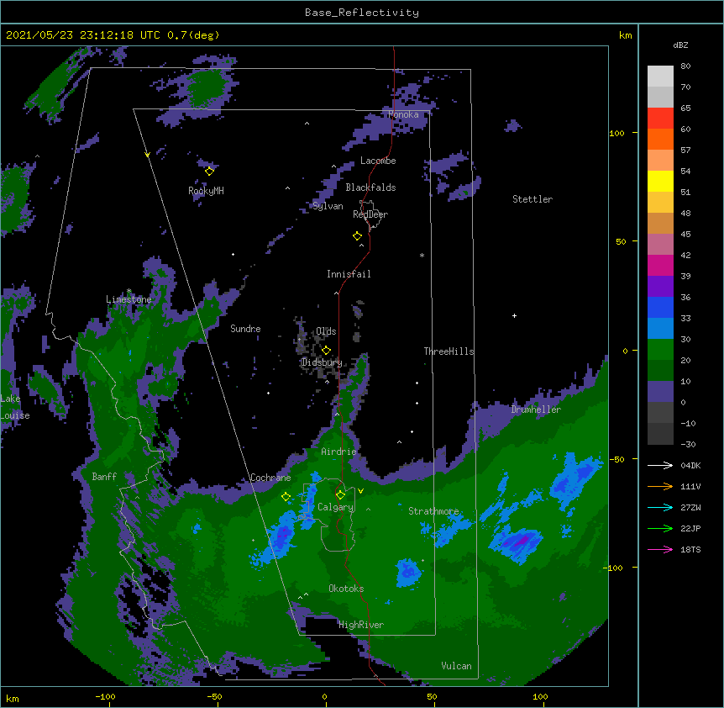Click the magenta 18TS arrow in legend
Screen dimensions: 724x708
pyautogui.click(x=660, y=549)
